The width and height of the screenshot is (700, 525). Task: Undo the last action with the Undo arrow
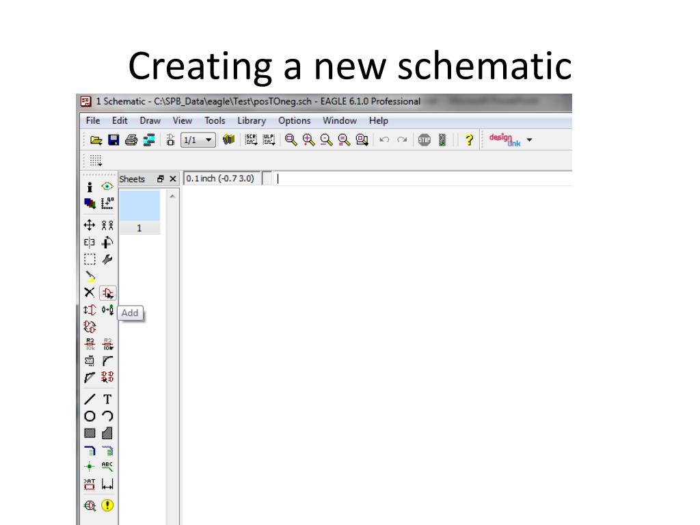pyautogui.click(x=384, y=139)
